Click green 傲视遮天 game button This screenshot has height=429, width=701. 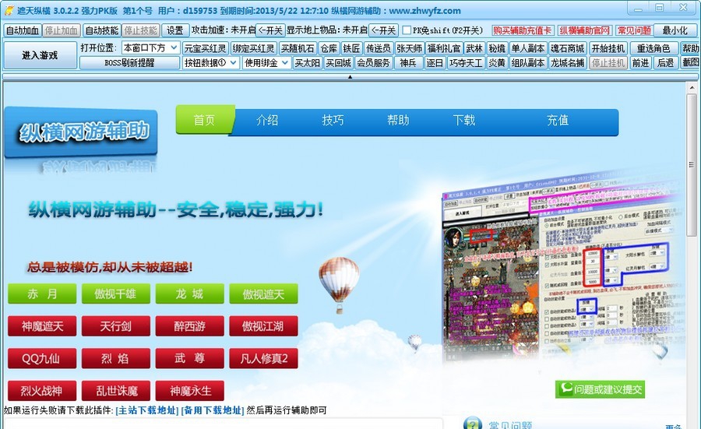point(263,294)
